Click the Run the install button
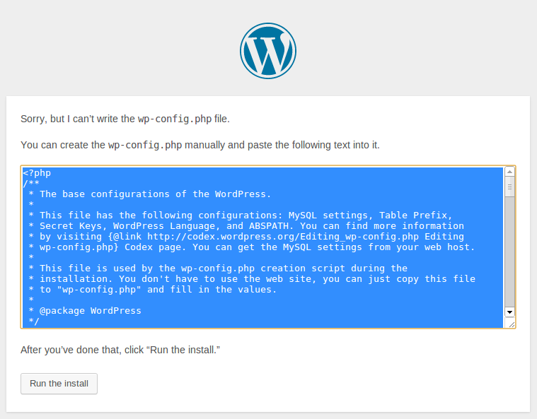Image resolution: width=537 pixels, height=419 pixels. click(59, 384)
